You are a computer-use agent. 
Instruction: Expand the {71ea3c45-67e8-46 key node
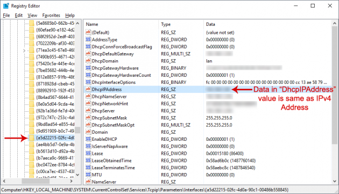(24, 51)
